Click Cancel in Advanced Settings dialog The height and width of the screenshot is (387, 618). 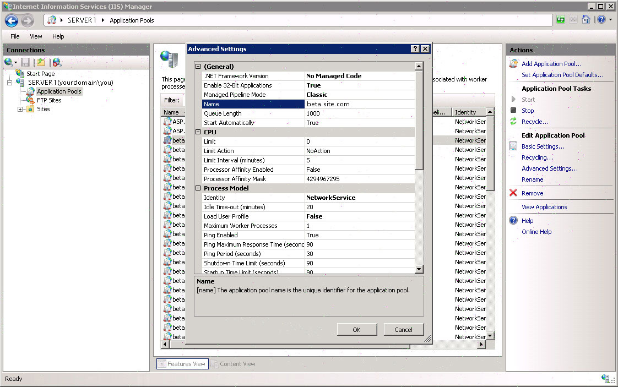click(x=403, y=329)
